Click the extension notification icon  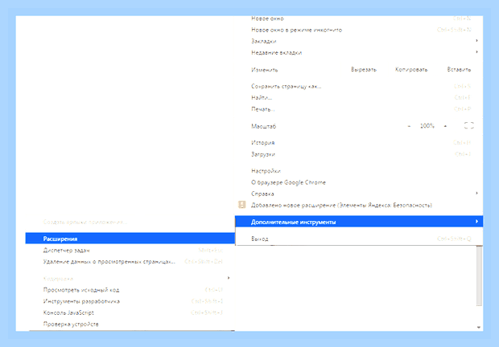(242, 205)
